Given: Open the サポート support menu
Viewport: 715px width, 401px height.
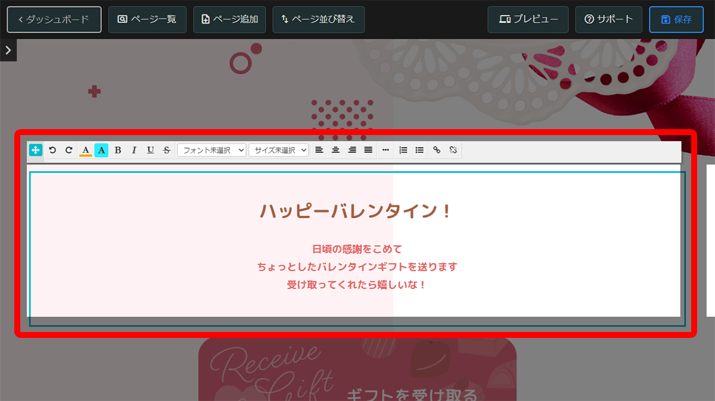Looking at the screenshot, I should pyautogui.click(x=608, y=19).
